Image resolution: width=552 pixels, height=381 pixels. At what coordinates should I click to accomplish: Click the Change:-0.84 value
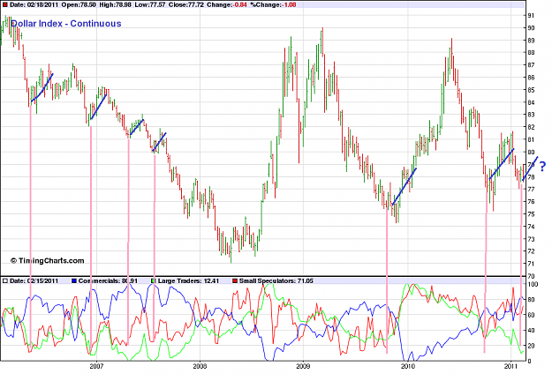click(x=227, y=5)
